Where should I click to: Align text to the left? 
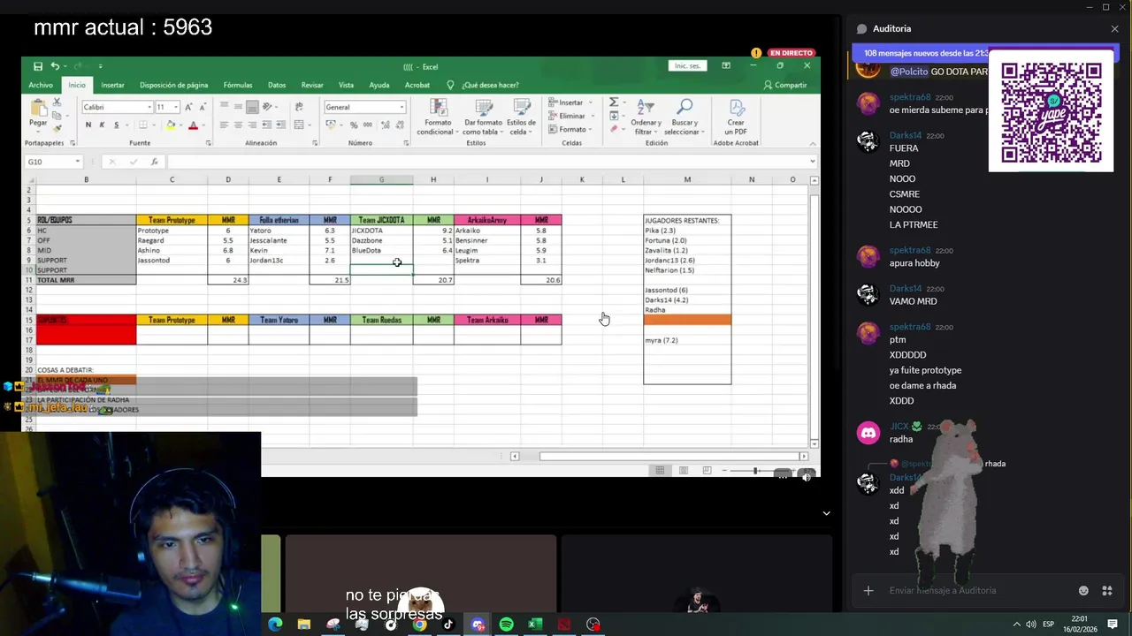click(x=224, y=125)
